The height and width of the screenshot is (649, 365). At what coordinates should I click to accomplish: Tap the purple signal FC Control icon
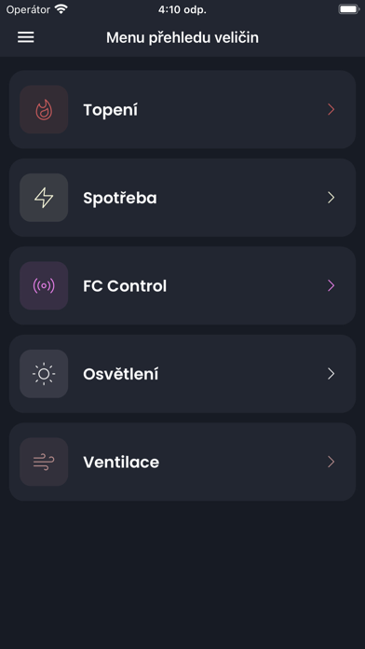[44, 286]
